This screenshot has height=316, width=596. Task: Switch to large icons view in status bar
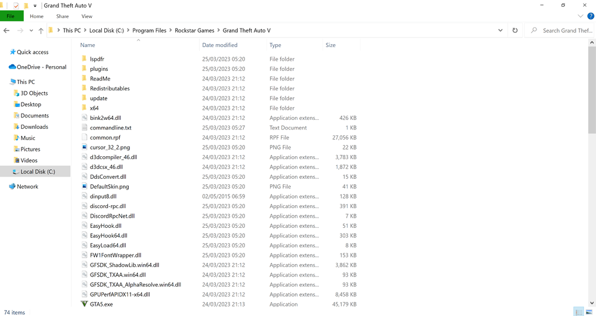[x=589, y=312]
